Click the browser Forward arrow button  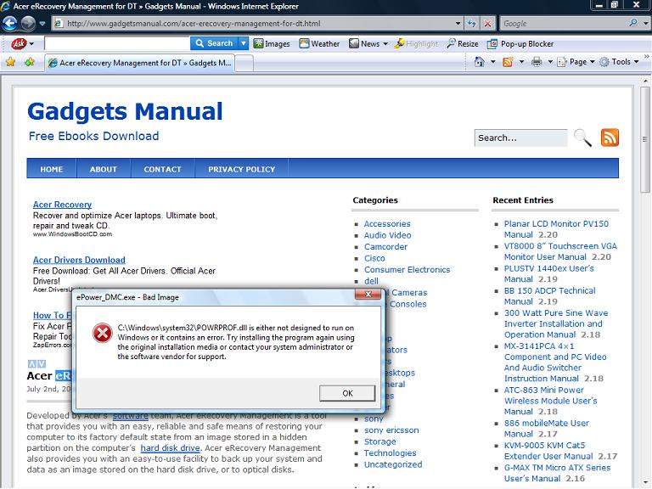click(x=28, y=23)
